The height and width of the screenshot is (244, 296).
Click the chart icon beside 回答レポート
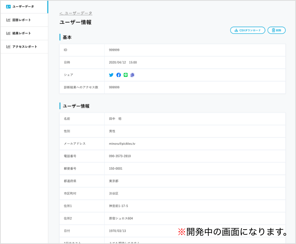pos(8,20)
